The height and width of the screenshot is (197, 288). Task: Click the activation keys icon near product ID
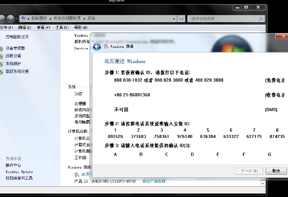pyautogui.click(x=77, y=175)
